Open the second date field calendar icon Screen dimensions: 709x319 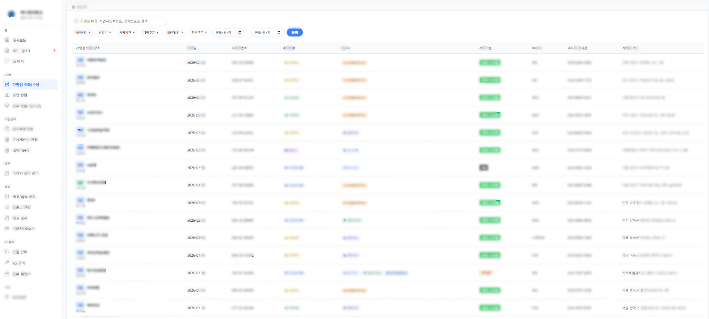coord(279,33)
